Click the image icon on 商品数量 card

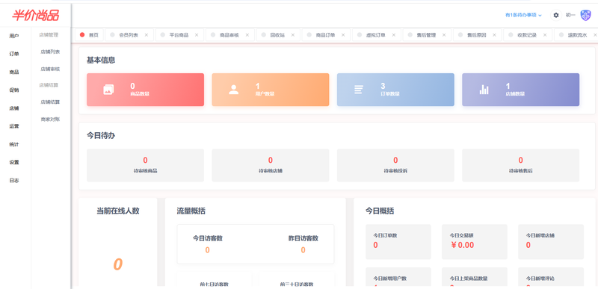click(108, 90)
